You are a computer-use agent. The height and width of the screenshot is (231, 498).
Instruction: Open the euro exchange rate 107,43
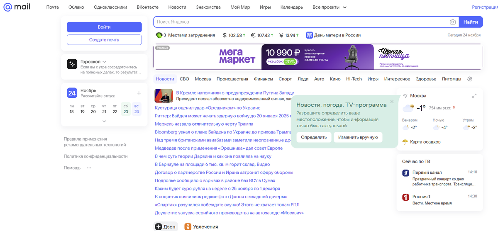click(x=263, y=35)
